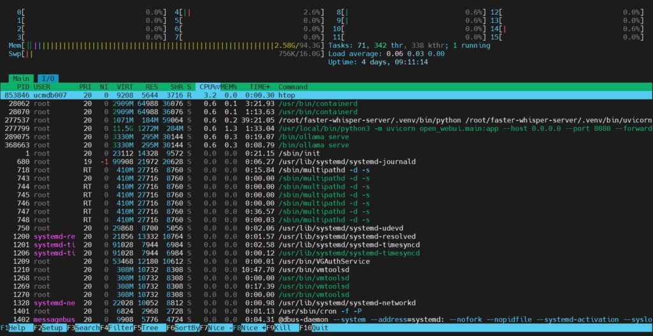
Task: Click F10 Quit to exit htop
Action: tap(314, 328)
